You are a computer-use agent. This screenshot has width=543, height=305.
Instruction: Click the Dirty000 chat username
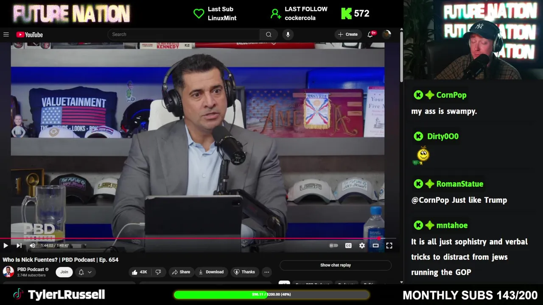click(443, 136)
